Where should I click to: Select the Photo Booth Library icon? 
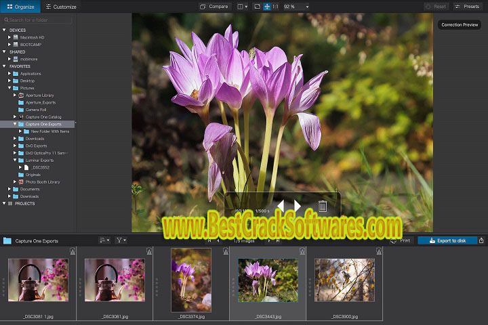tap(21, 182)
